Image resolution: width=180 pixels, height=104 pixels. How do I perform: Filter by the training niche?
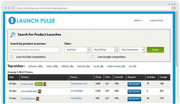(81, 66)
